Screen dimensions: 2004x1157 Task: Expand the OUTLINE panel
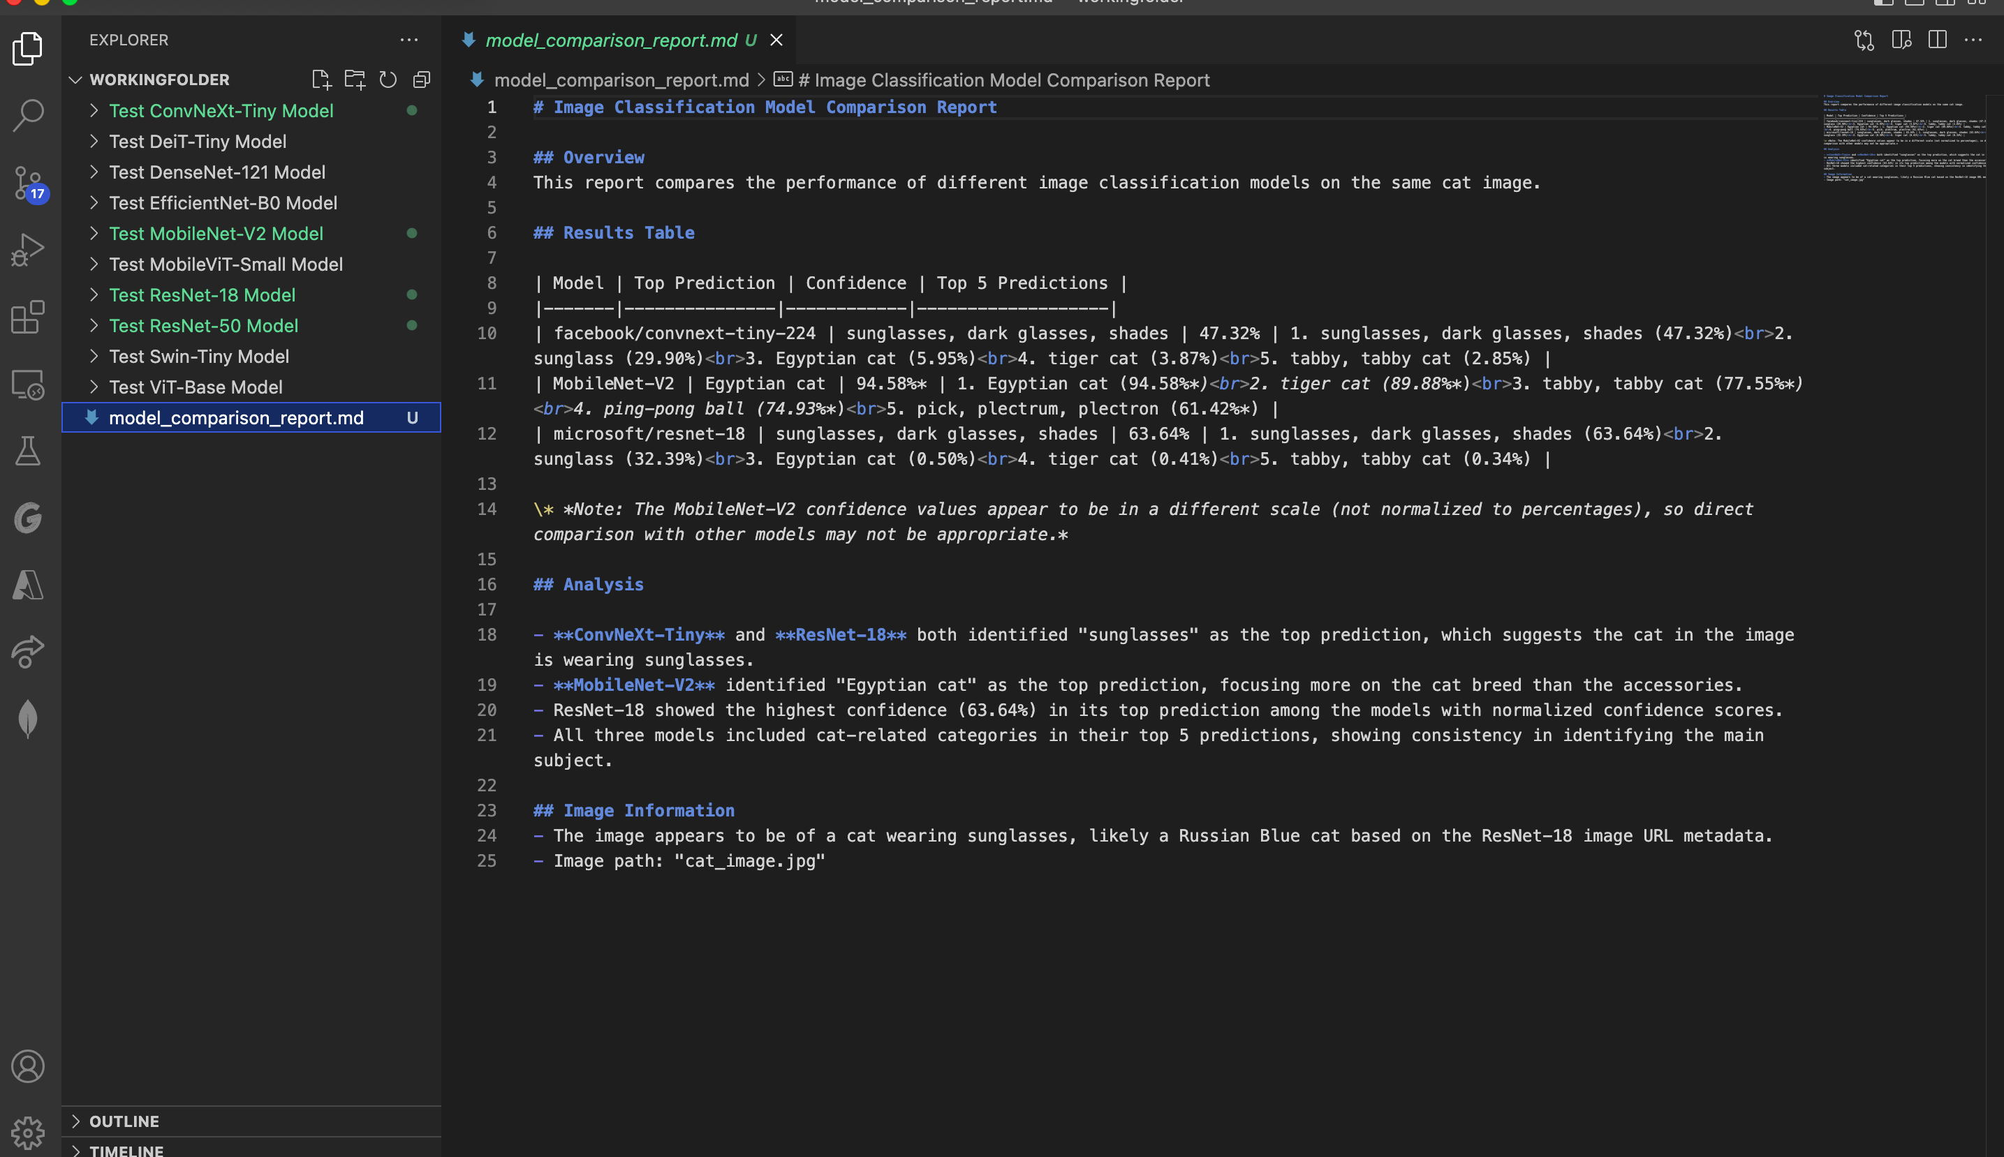coord(124,1121)
